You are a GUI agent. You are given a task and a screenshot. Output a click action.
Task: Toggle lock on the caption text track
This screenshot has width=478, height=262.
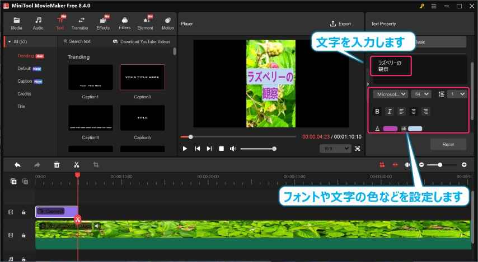pyautogui.click(x=24, y=212)
